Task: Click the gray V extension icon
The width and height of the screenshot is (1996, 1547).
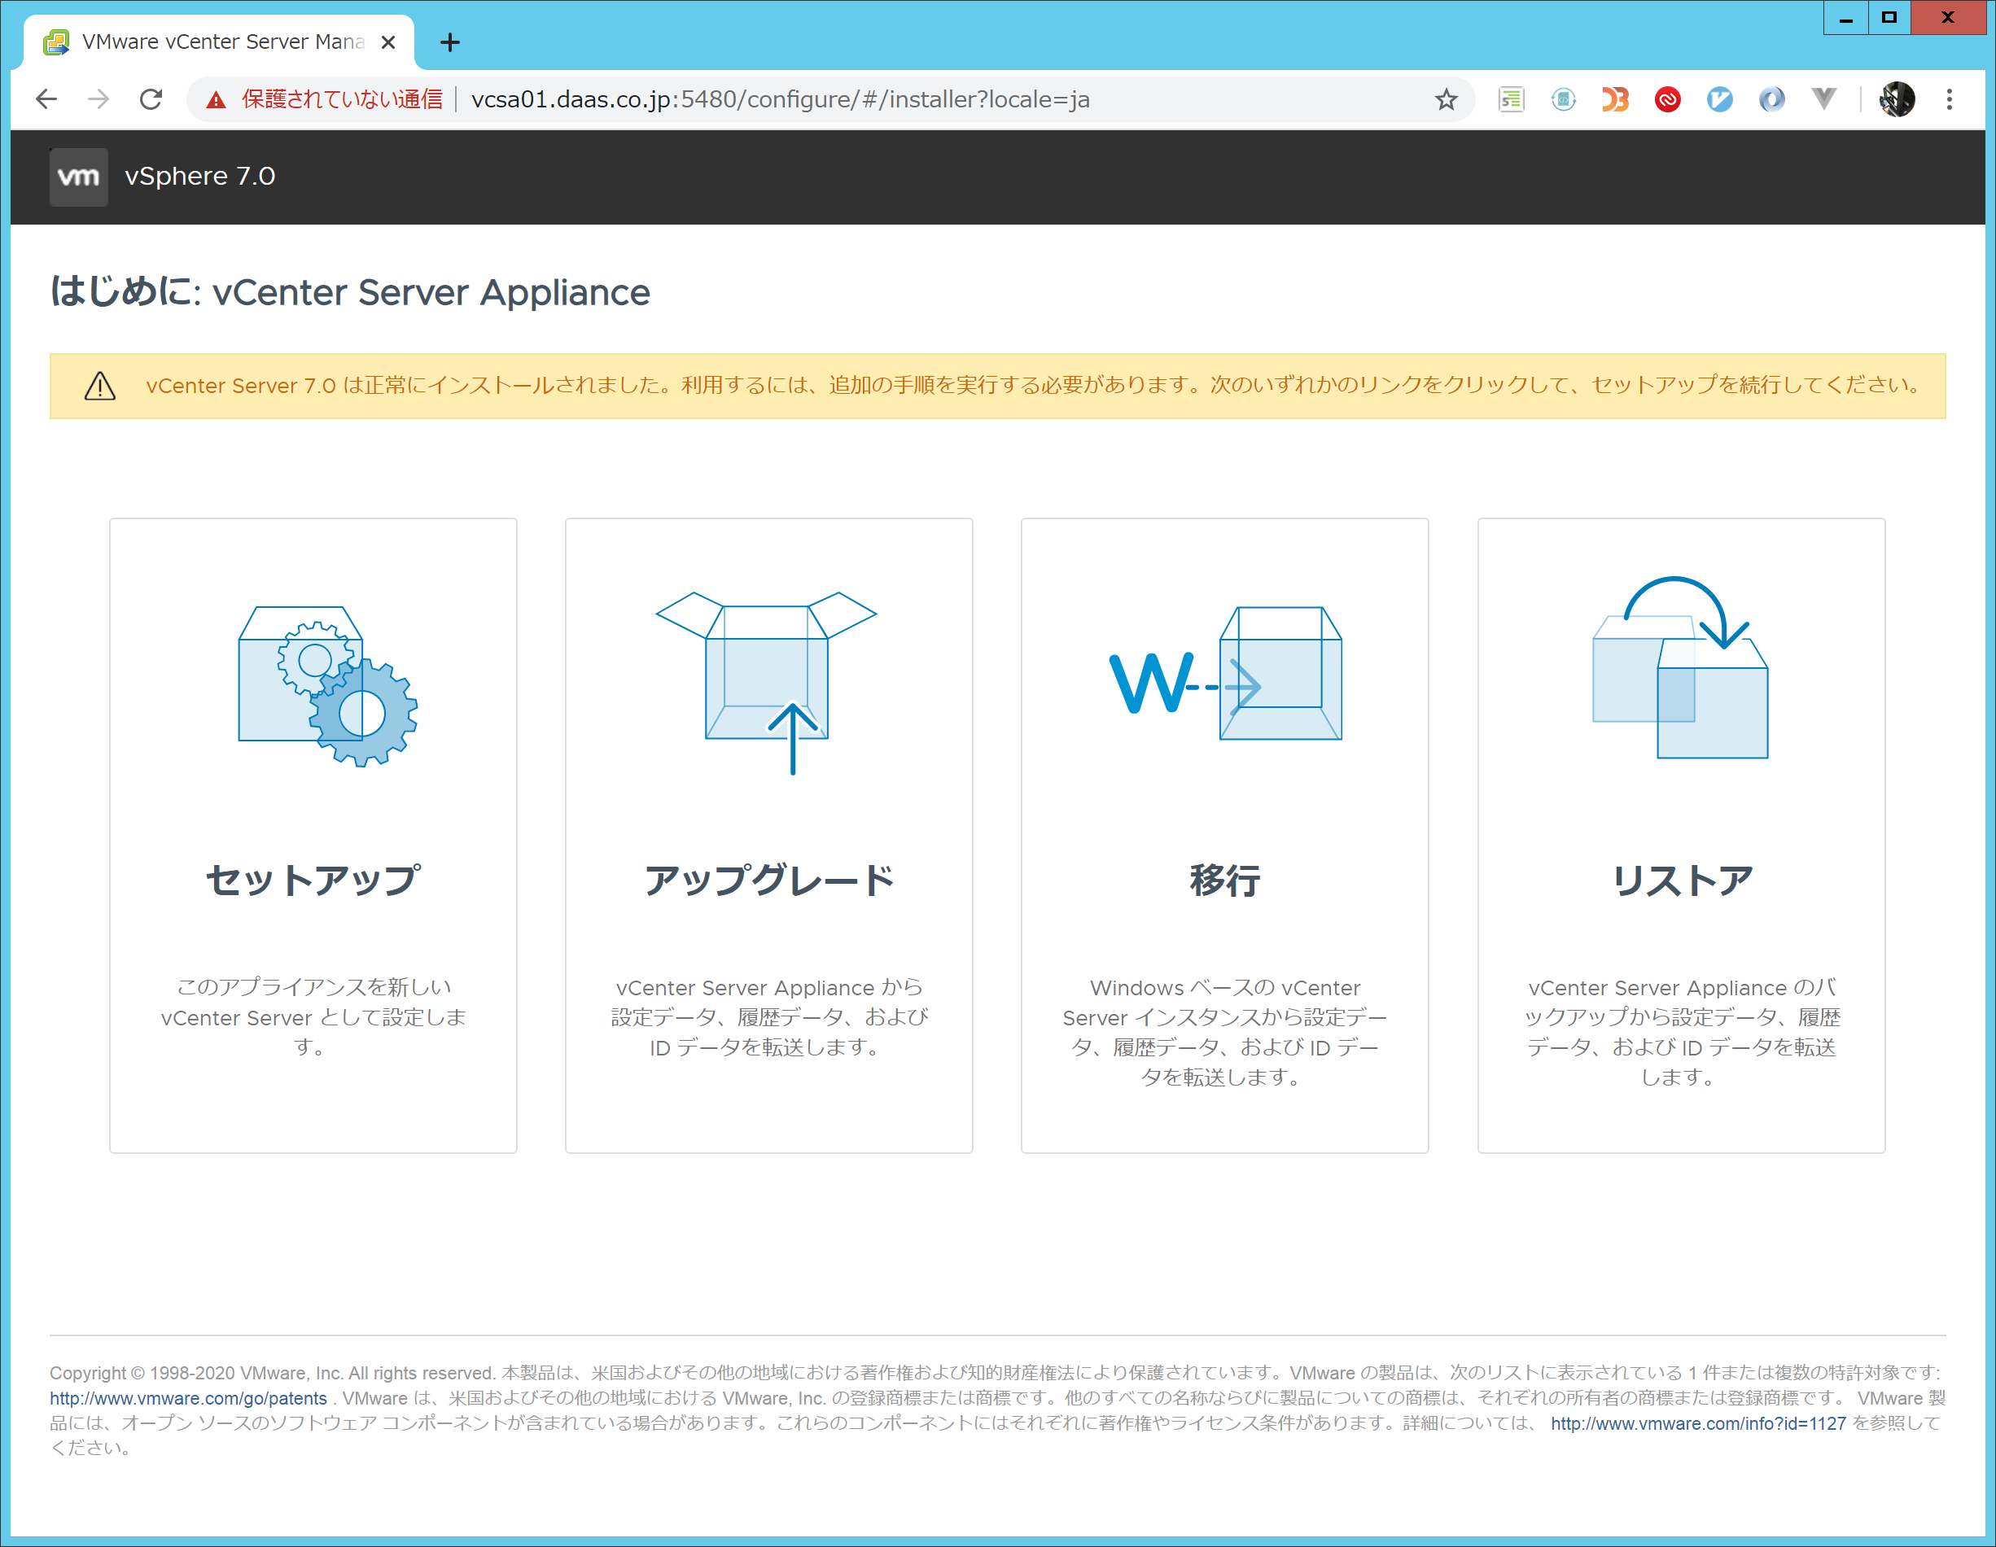Action: coord(1823,98)
